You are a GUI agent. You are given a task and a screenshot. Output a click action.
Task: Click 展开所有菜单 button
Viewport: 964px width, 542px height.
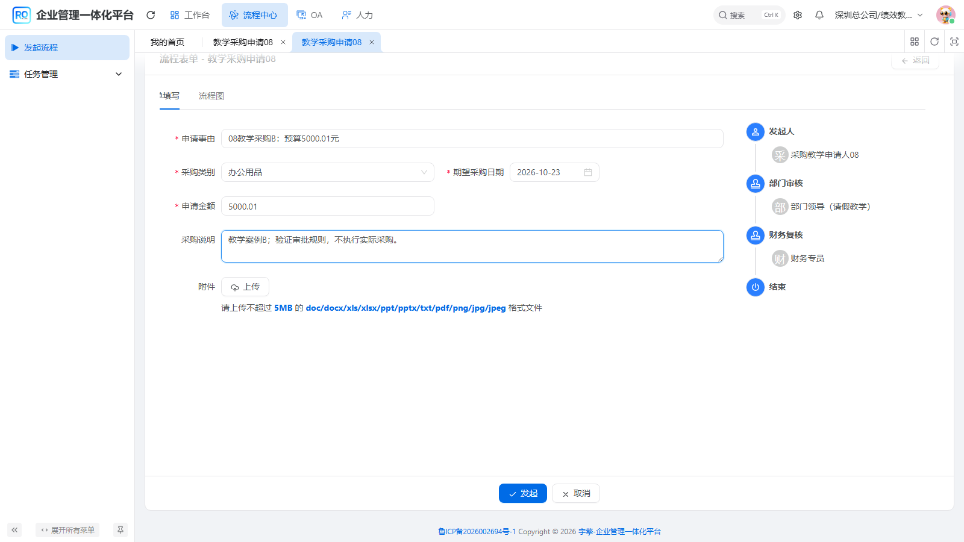67,530
